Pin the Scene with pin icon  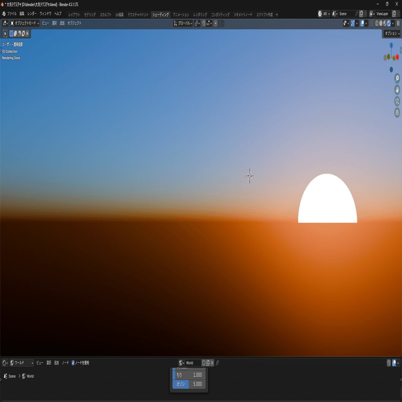point(356,14)
